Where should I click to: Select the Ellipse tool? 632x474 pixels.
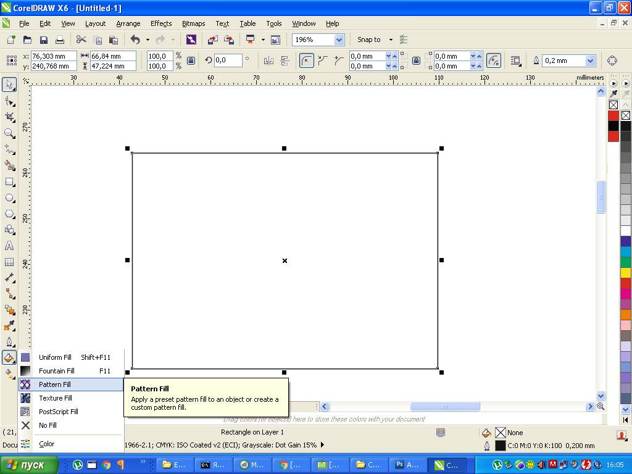click(9, 198)
